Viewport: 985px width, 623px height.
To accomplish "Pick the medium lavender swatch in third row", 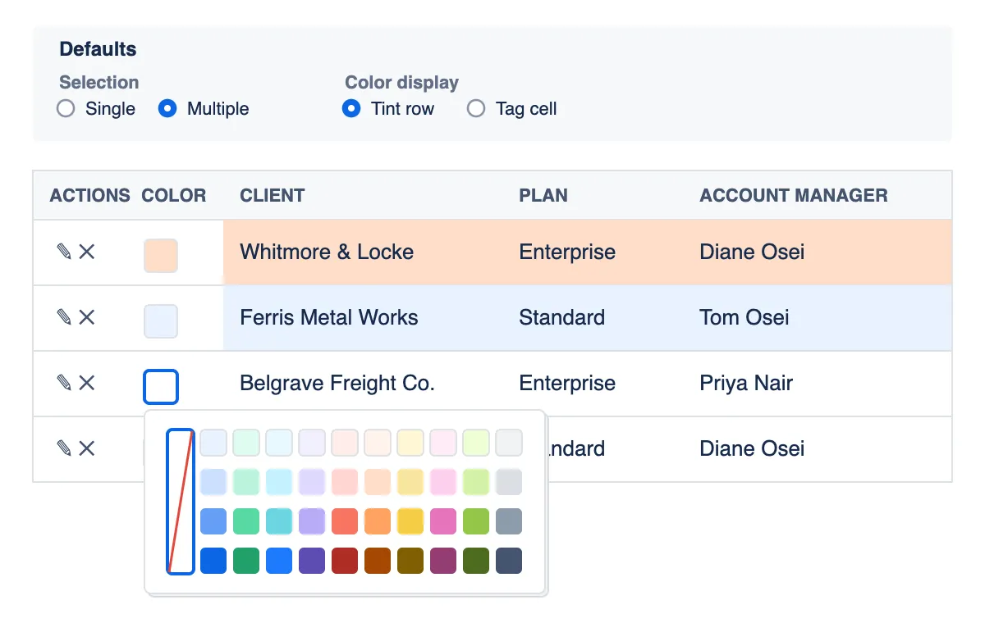I will pyautogui.click(x=312, y=521).
